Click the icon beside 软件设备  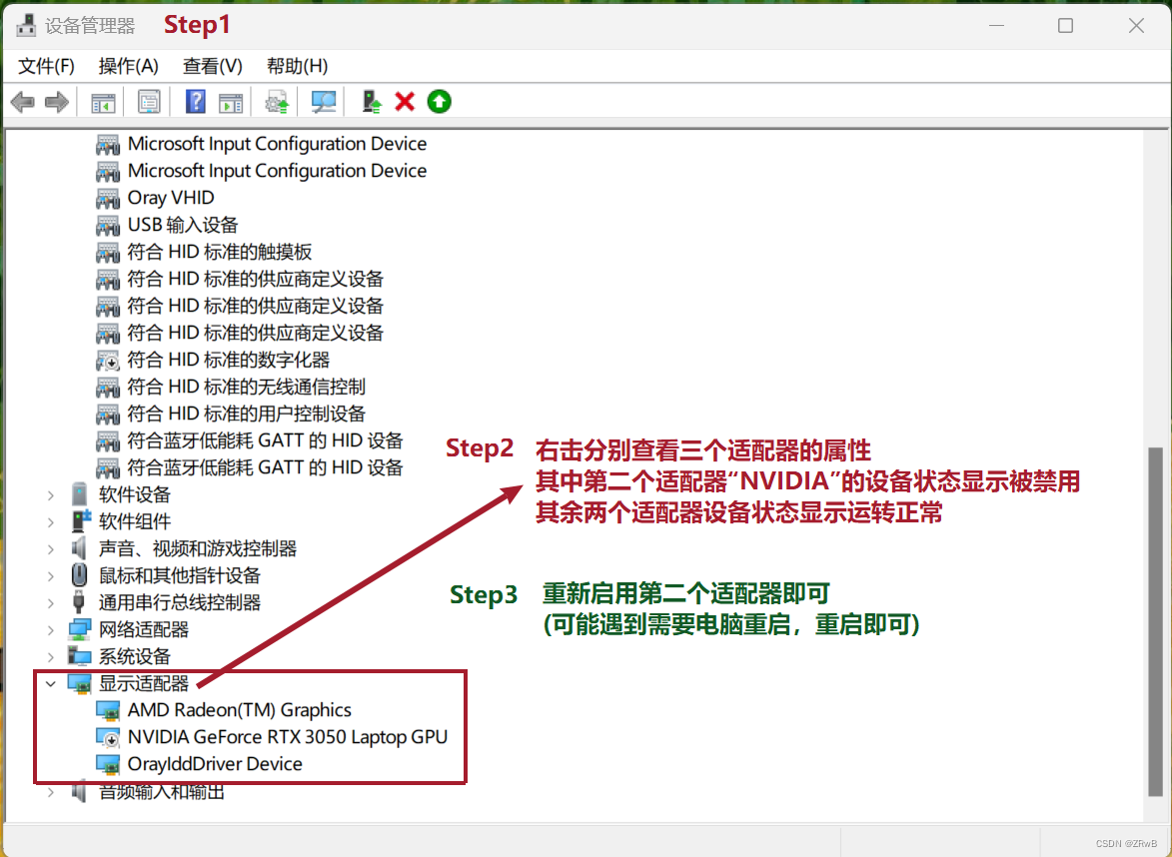(x=79, y=493)
